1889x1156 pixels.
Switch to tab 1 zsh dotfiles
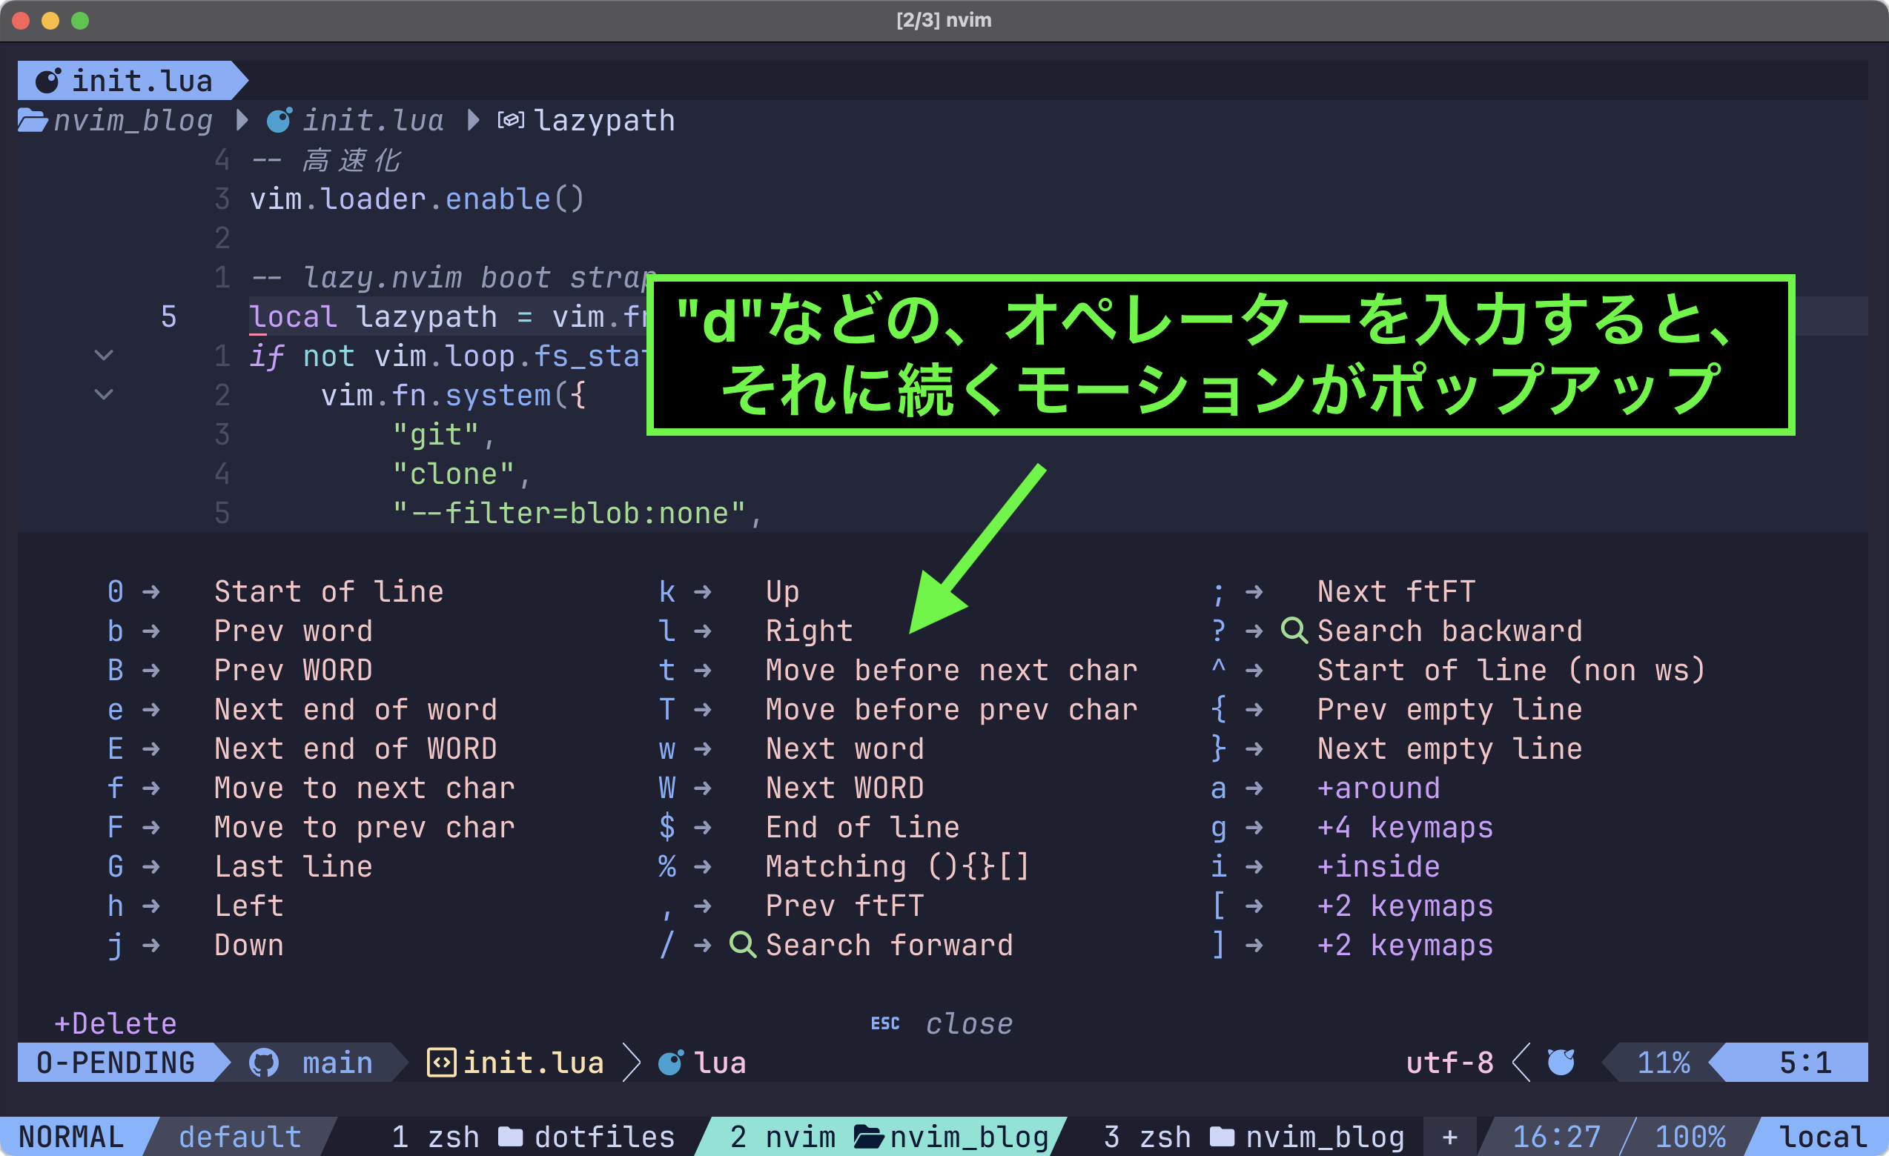533,1137
